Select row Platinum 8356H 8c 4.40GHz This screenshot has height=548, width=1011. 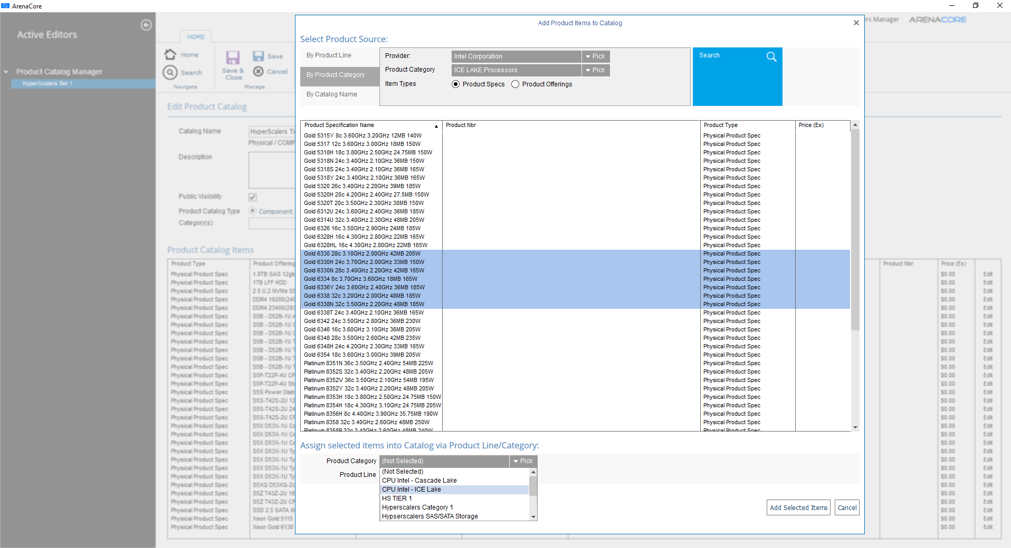[575, 414]
